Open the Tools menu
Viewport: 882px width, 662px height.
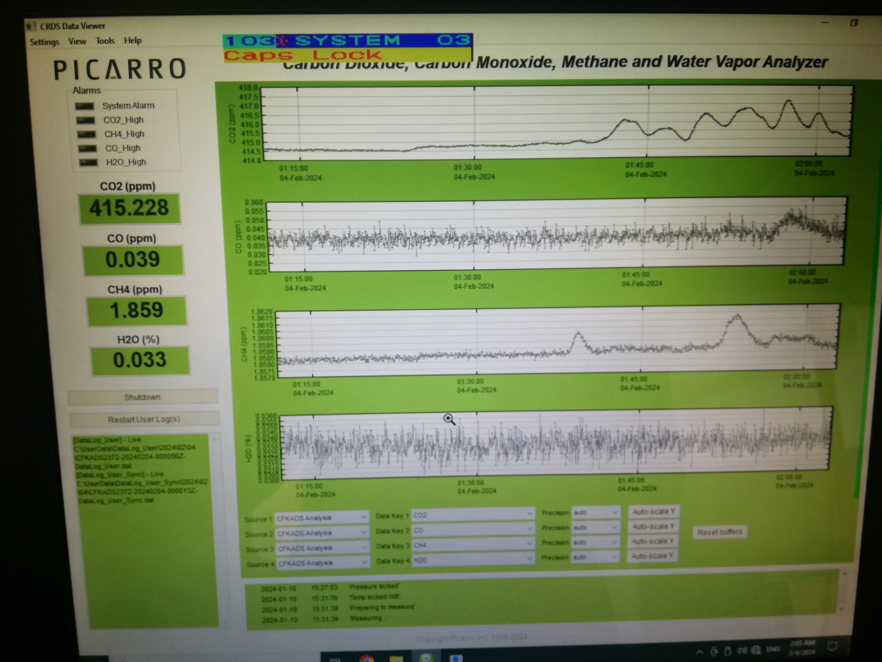coord(105,41)
